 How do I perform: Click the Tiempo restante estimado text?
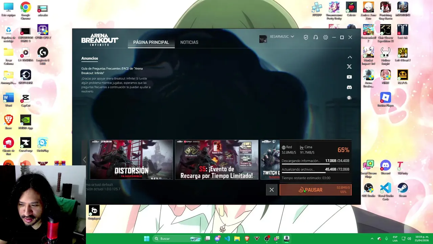pos(306,178)
